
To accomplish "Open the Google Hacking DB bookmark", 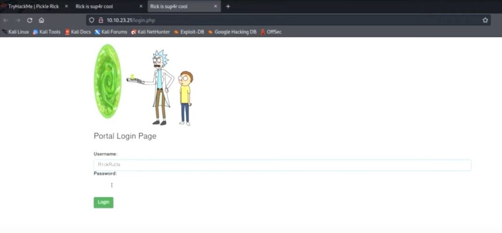I will point(232,32).
